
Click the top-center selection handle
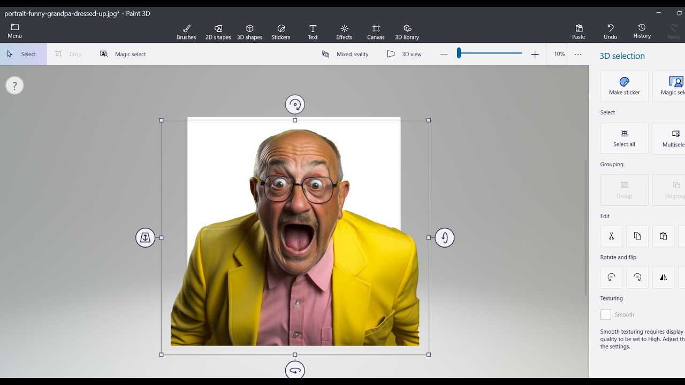295,120
